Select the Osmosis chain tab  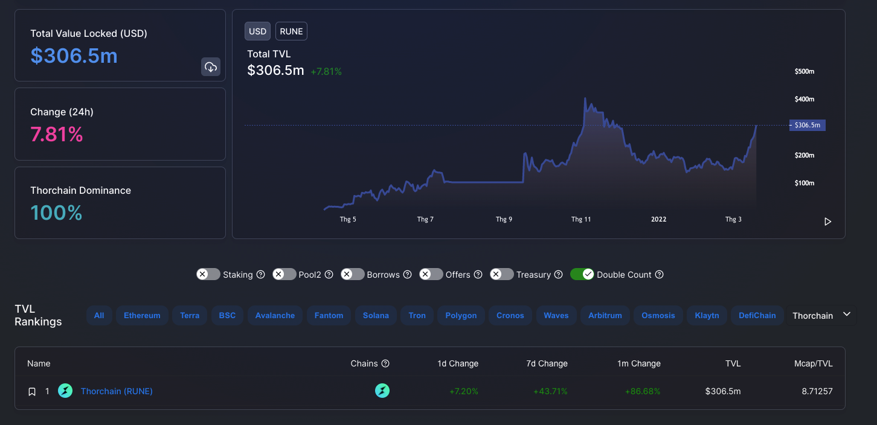pyautogui.click(x=658, y=316)
